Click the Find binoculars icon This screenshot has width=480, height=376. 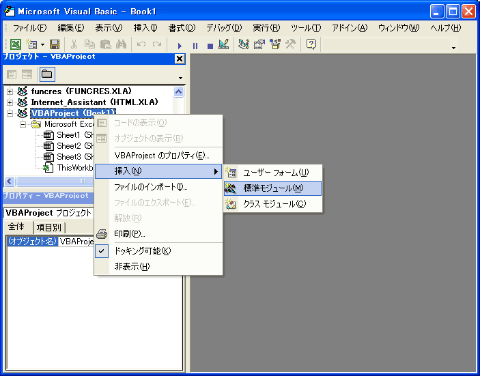tap(122, 44)
